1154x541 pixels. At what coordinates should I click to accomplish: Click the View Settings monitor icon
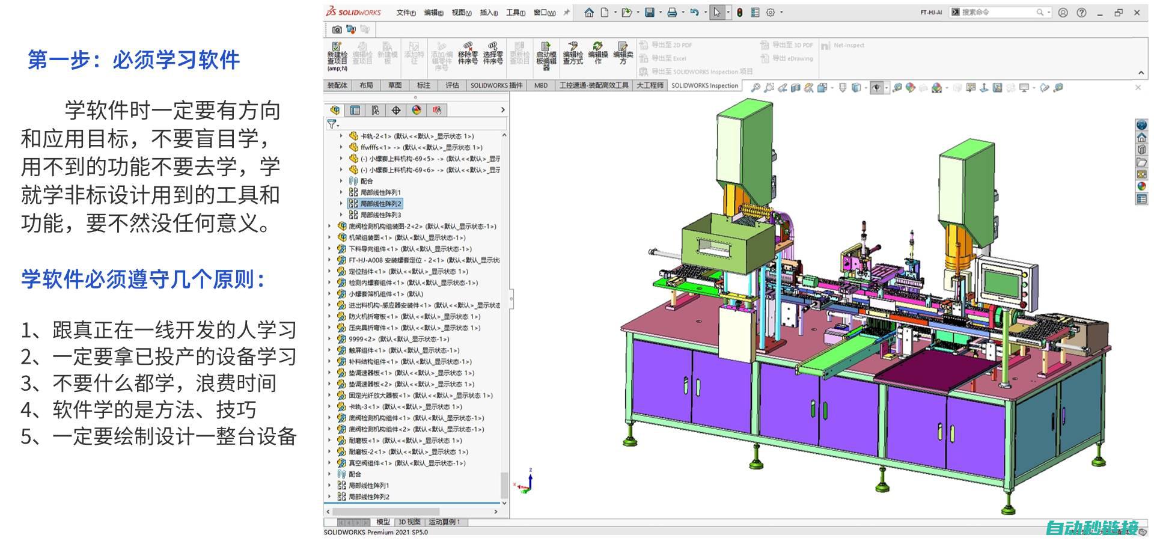coord(1024,88)
